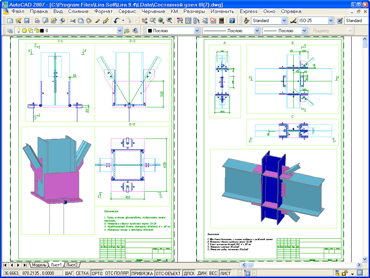
Task: Click the Undo arrow icon
Action: coord(116,21)
